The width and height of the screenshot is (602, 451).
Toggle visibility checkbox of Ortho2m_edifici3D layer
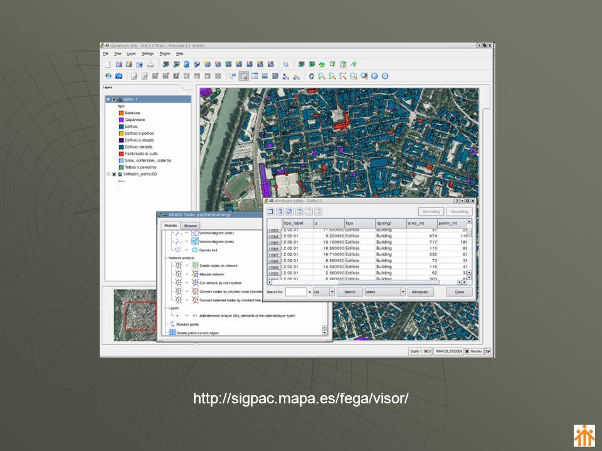(x=114, y=174)
